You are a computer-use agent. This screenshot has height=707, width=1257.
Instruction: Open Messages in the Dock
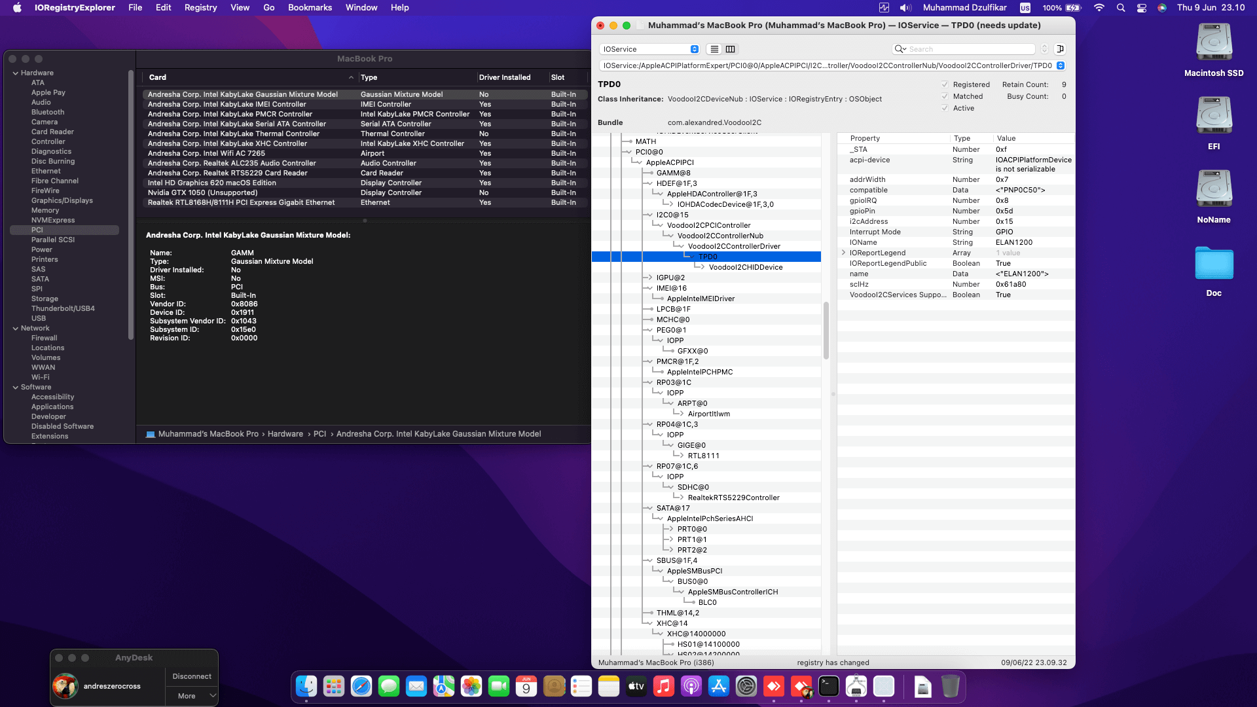pyautogui.click(x=389, y=686)
